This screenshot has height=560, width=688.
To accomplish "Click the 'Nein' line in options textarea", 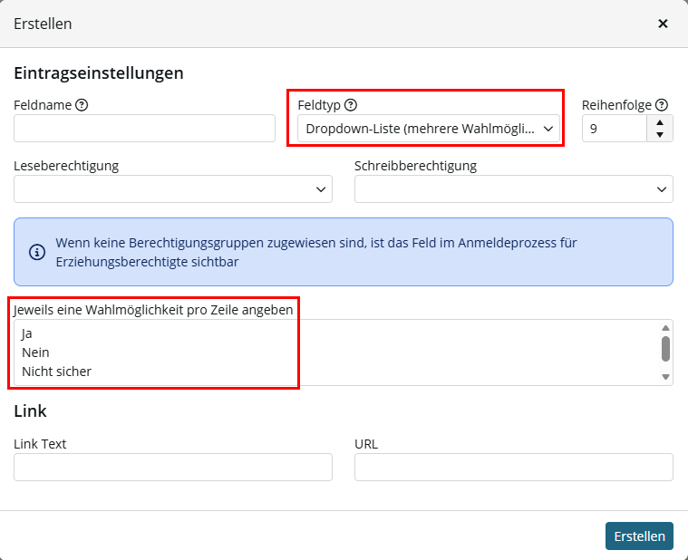I will pos(35,352).
